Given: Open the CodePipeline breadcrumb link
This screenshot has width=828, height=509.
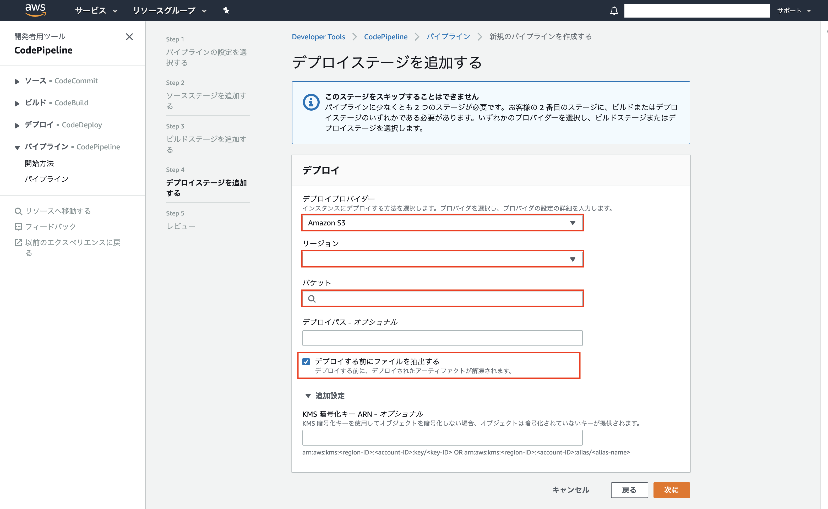Looking at the screenshot, I should click(385, 36).
